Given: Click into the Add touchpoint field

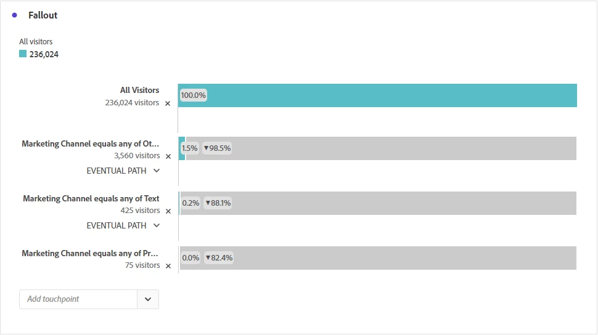Looking at the screenshot, I should pyautogui.click(x=78, y=299).
